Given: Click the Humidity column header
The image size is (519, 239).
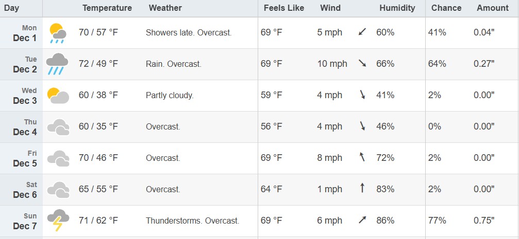Looking at the screenshot, I should [x=397, y=8].
